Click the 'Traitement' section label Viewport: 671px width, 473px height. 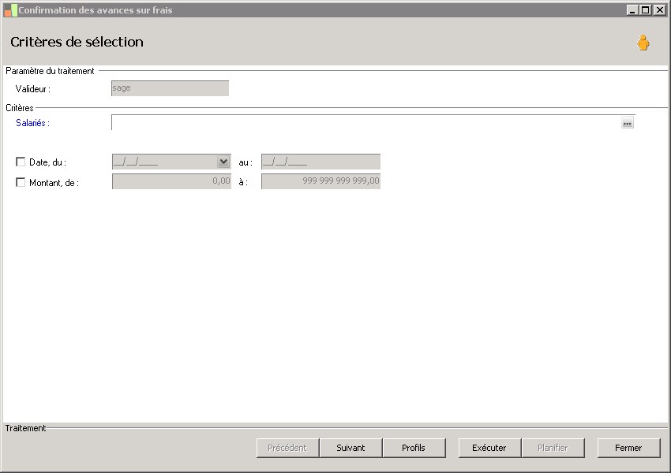tap(25, 428)
